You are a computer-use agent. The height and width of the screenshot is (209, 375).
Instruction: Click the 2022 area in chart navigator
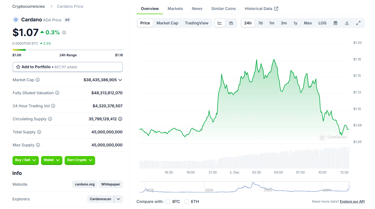(268, 190)
